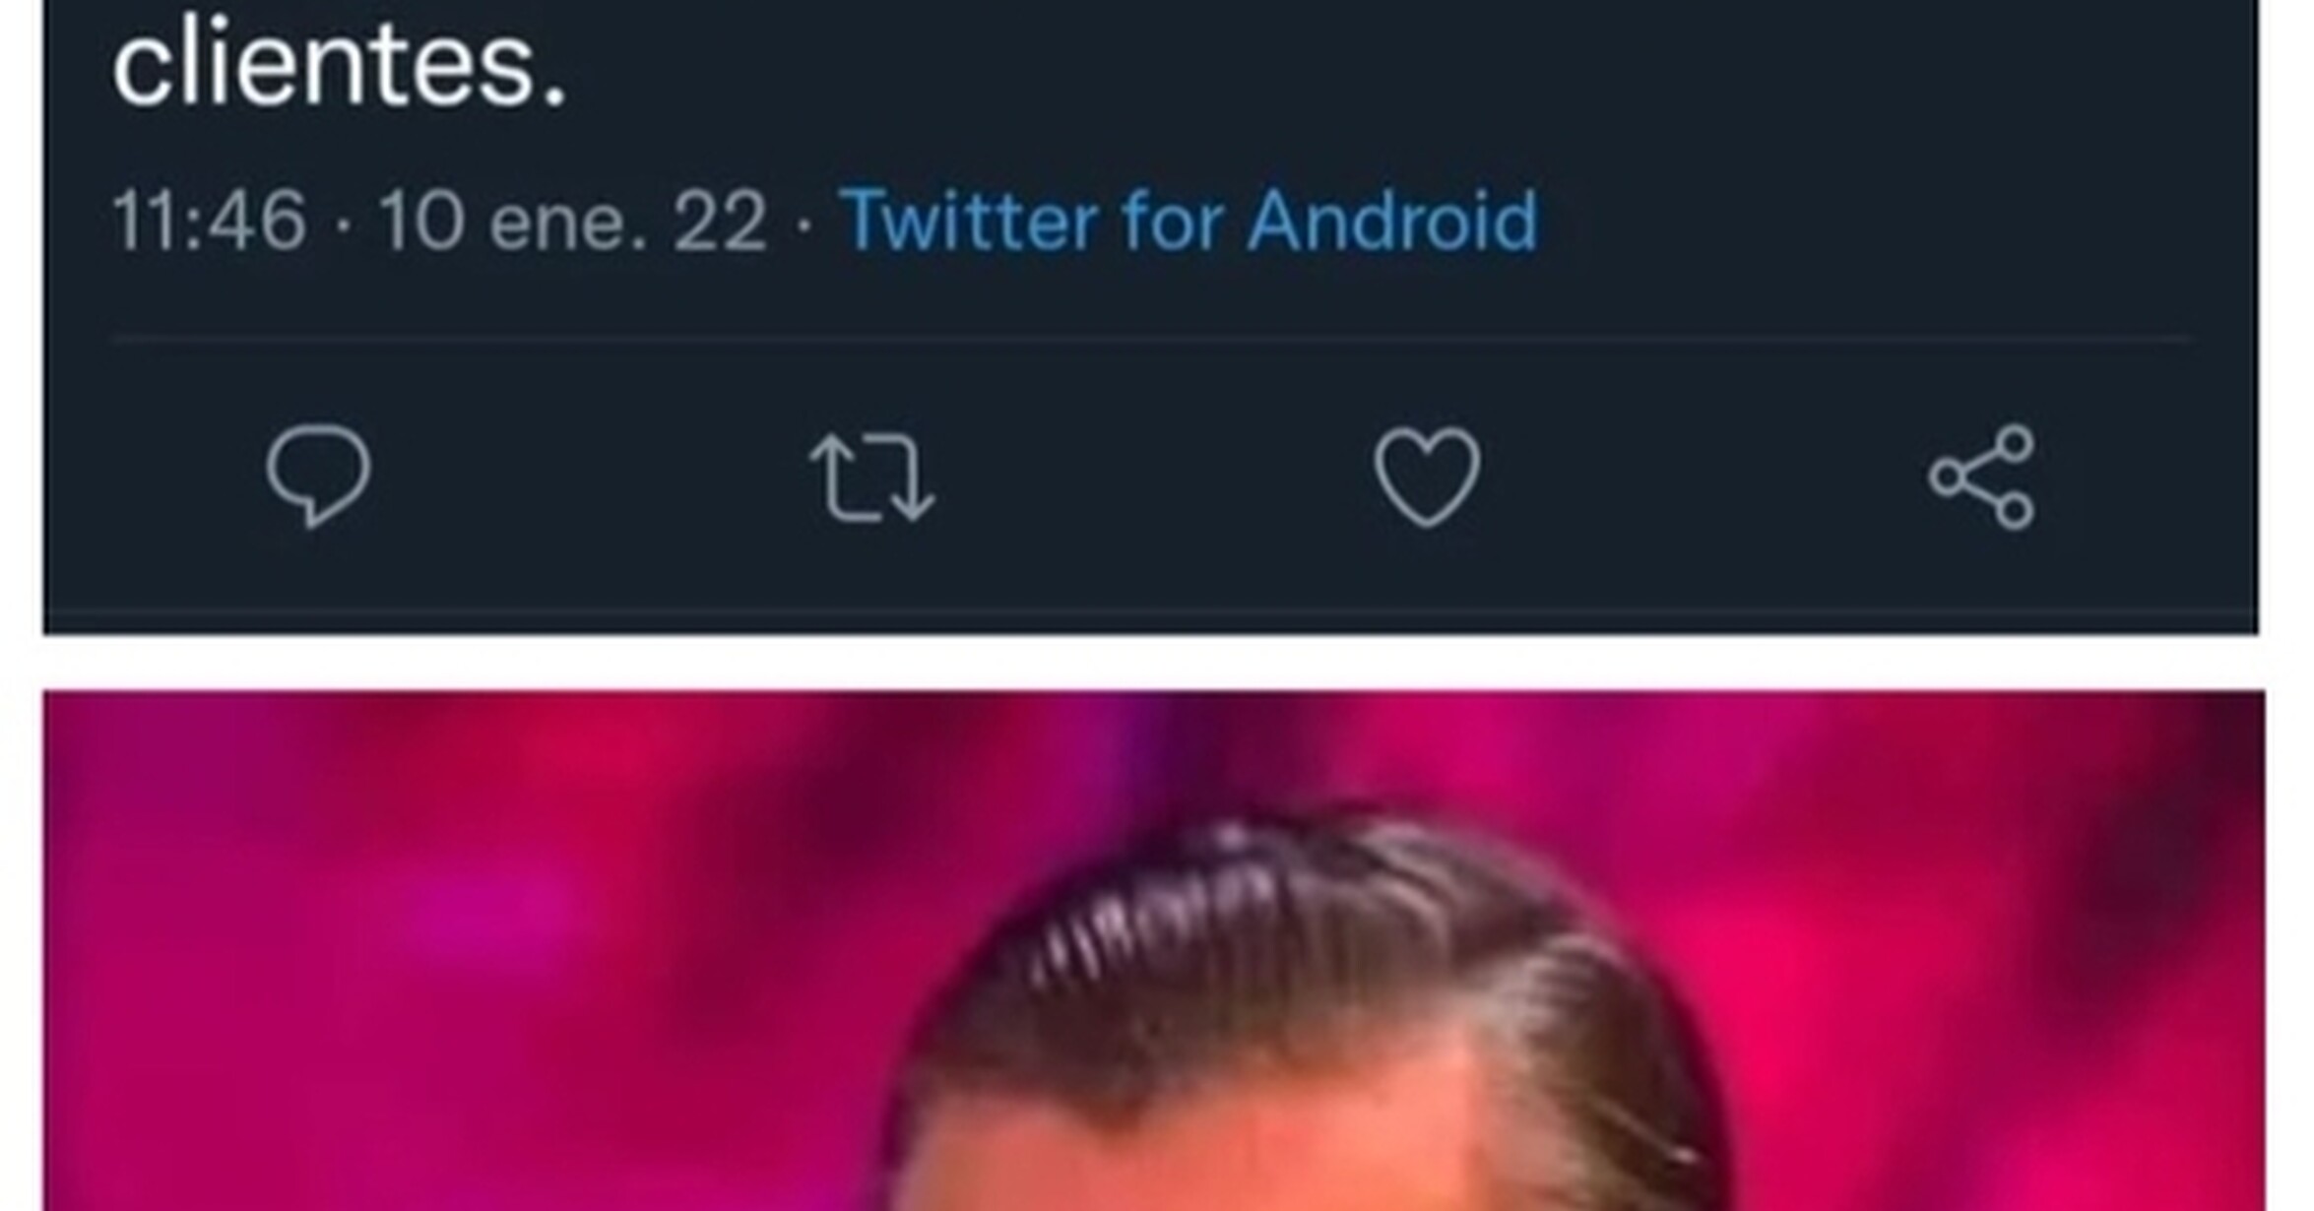Like the tweet with the heart icon
This screenshot has height=1211, width=2314.
pyautogui.click(x=1427, y=476)
